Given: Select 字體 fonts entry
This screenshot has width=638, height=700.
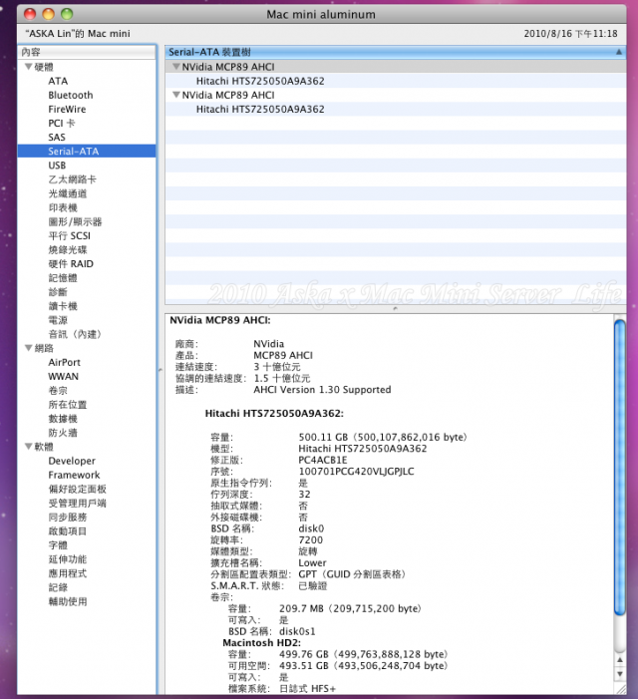Looking at the screenshot, I should (58, 545).
